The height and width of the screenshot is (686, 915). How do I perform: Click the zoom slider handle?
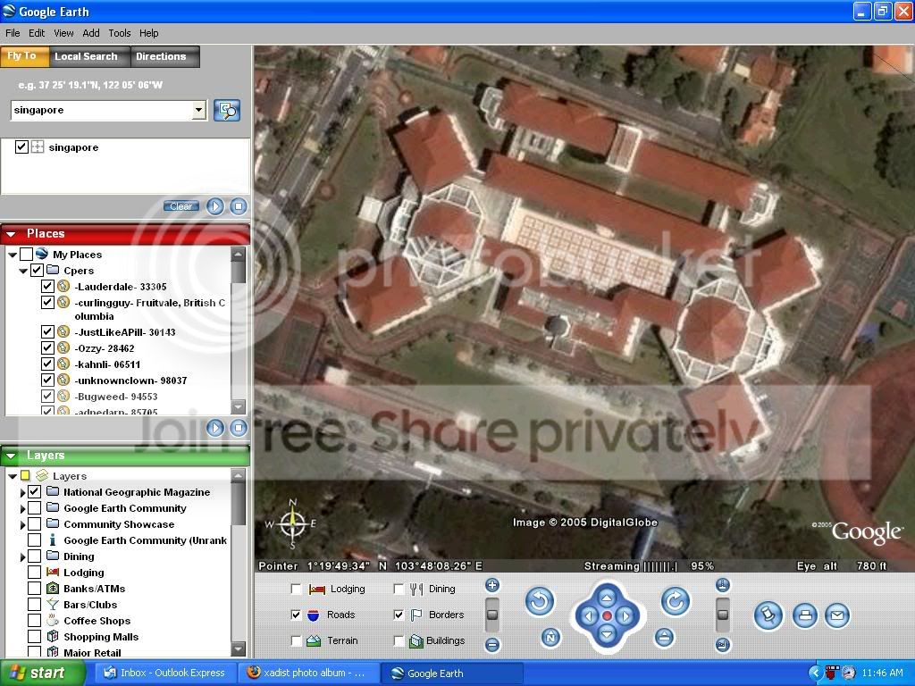tap(492, 615)
